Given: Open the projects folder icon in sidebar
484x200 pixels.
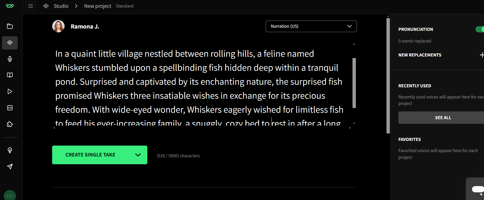Looking at the screenshot, I should pyautogui.click(x=10, y=26).
